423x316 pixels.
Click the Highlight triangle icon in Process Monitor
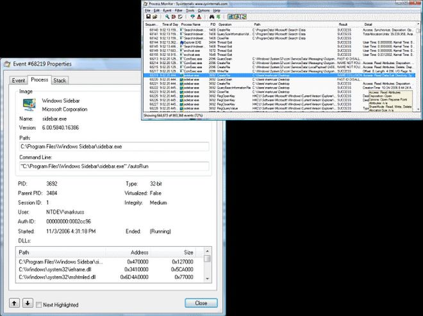pos(199,17)
